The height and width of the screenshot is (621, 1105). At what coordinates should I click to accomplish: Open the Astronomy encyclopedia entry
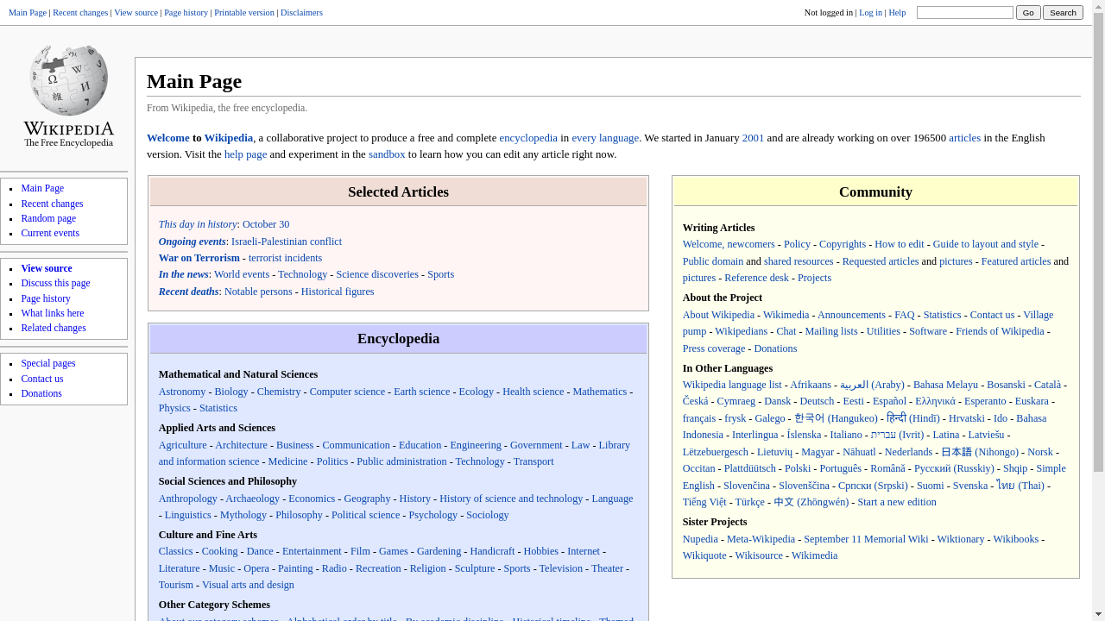[181, 391]
